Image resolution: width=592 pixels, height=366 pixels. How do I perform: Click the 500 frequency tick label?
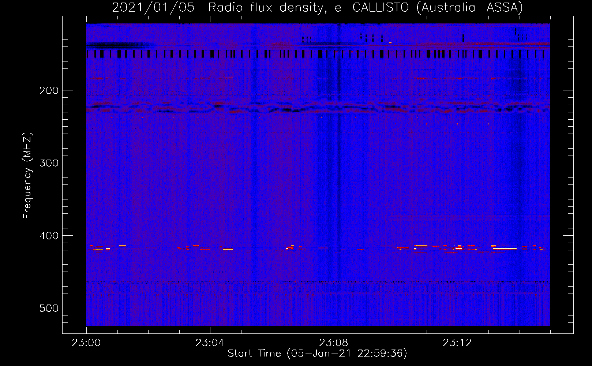point(49,308)
